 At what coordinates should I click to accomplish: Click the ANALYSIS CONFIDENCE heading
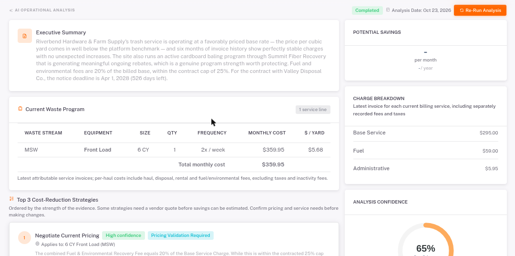pyautogui.click(x=381, y=202)
